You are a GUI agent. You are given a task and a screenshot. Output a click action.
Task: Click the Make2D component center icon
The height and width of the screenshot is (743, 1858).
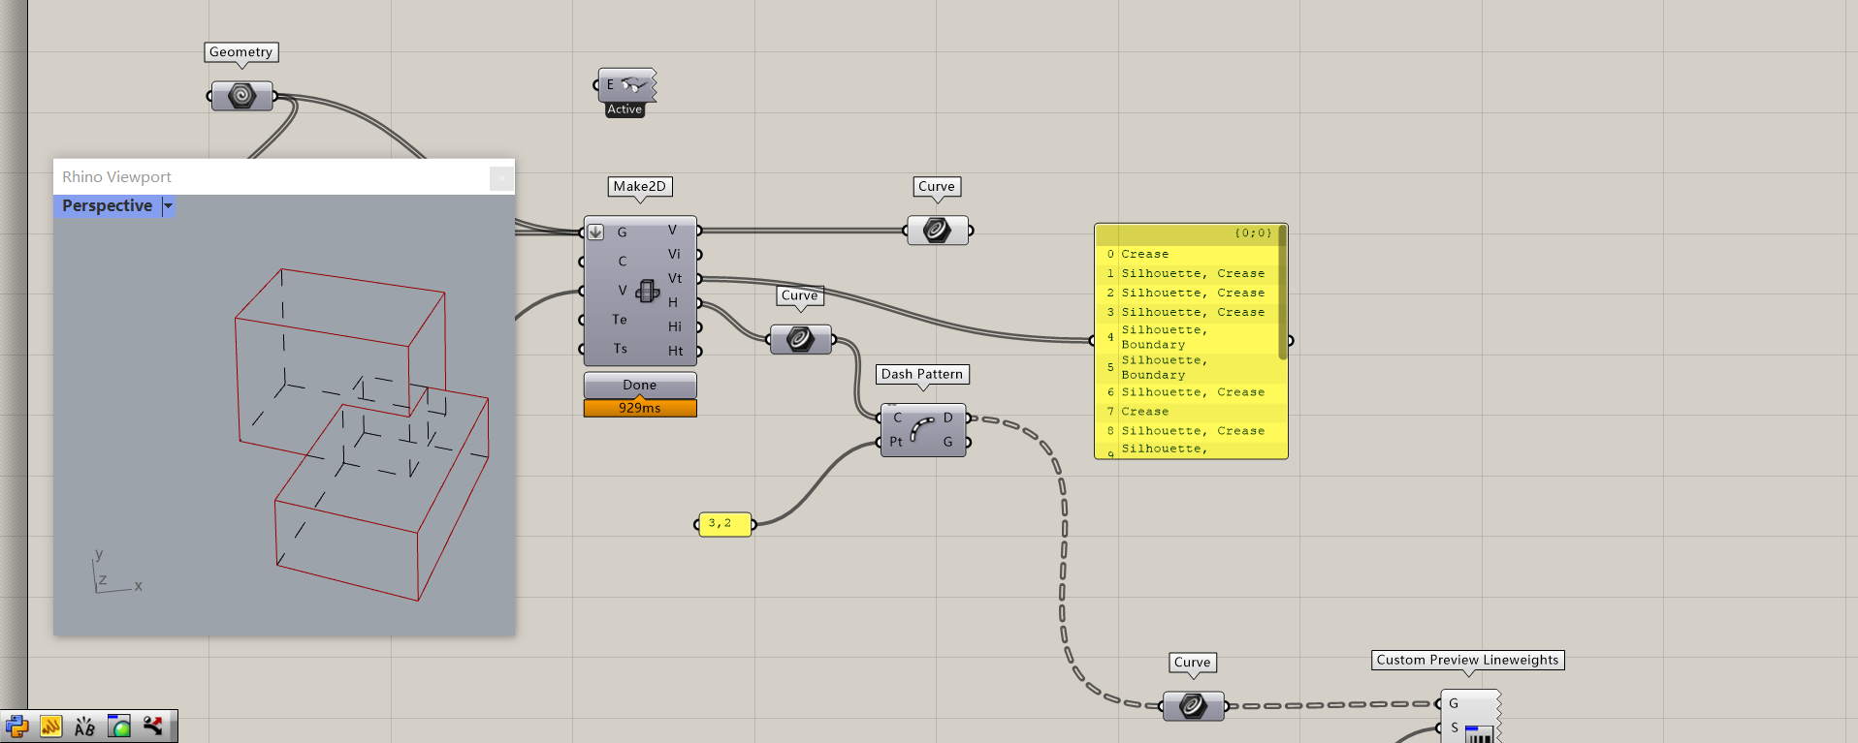[647, 291]
